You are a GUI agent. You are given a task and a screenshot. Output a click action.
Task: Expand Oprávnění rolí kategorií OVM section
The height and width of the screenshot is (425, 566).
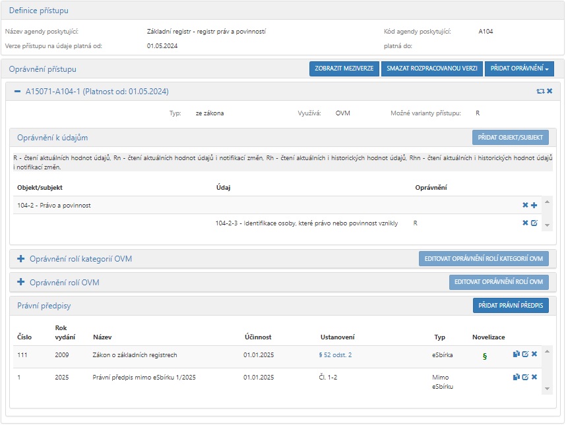pyautogui.click(x=20, y=259)
